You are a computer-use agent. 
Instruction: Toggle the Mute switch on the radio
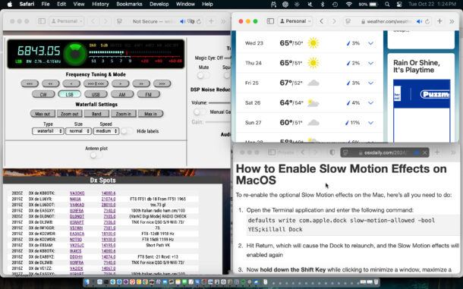click(x=203, y=76)
